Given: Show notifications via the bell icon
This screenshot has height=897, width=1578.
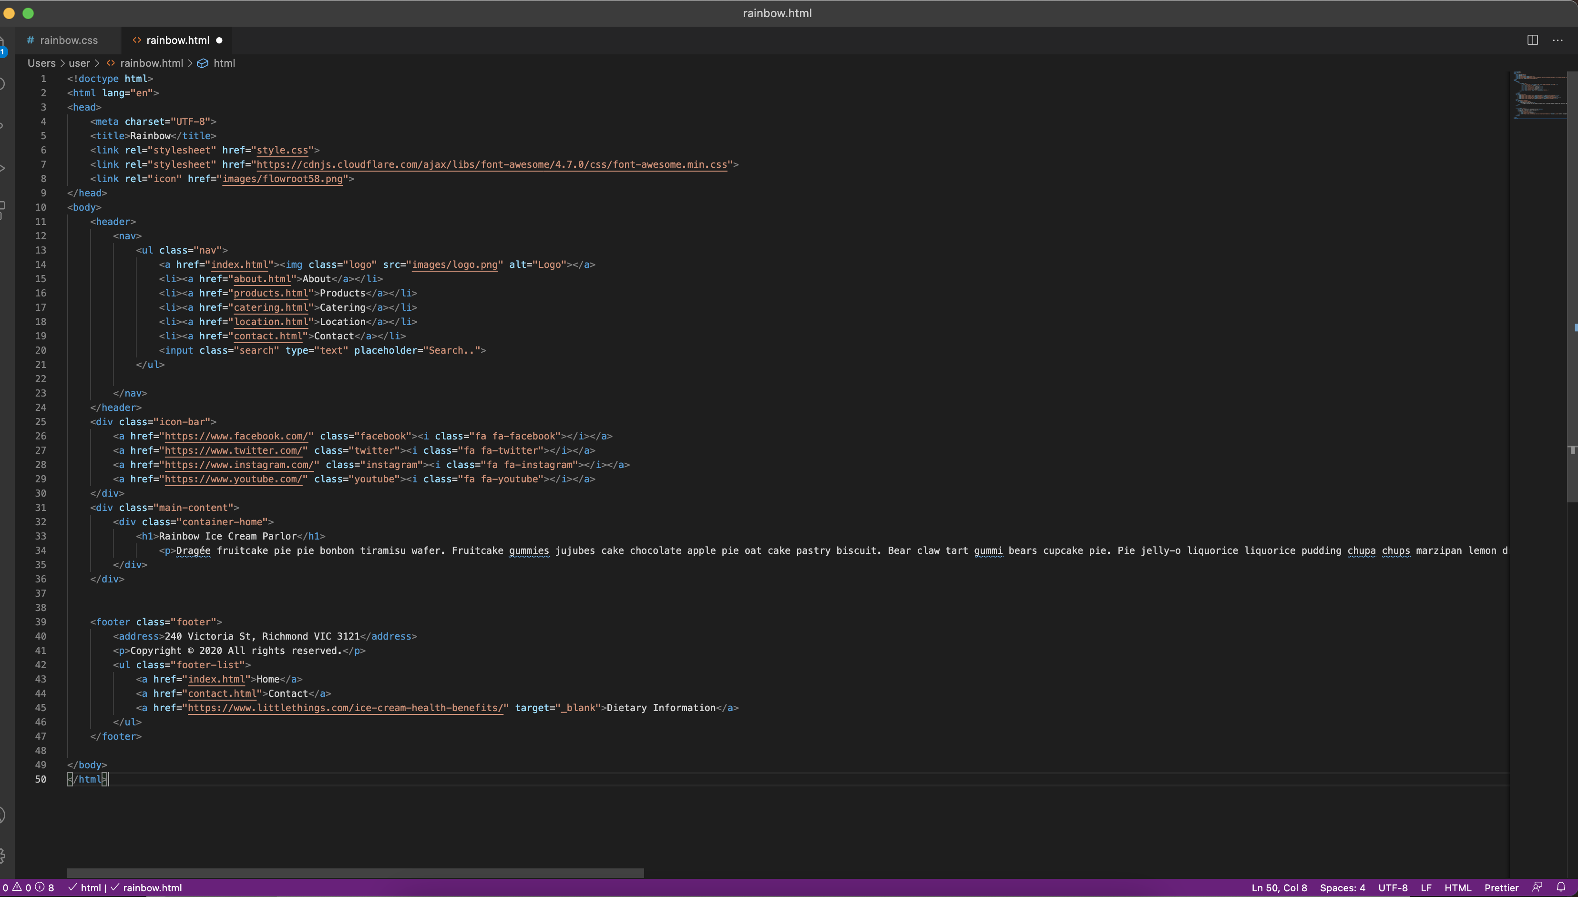Looking at the screenshot, I should pos(1561,887).
